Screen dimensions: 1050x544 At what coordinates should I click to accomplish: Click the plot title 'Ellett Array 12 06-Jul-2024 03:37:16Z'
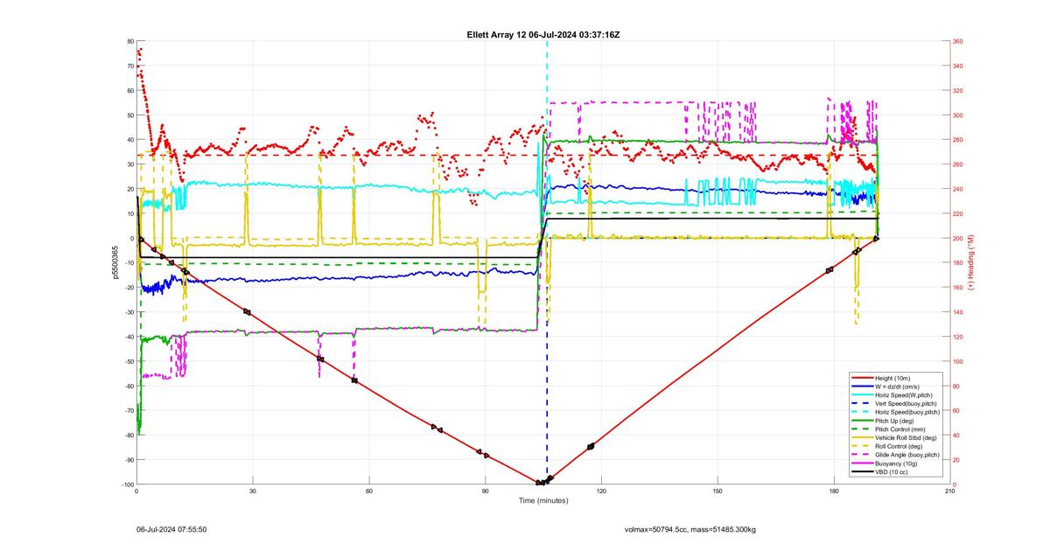[x=543, y=34]
